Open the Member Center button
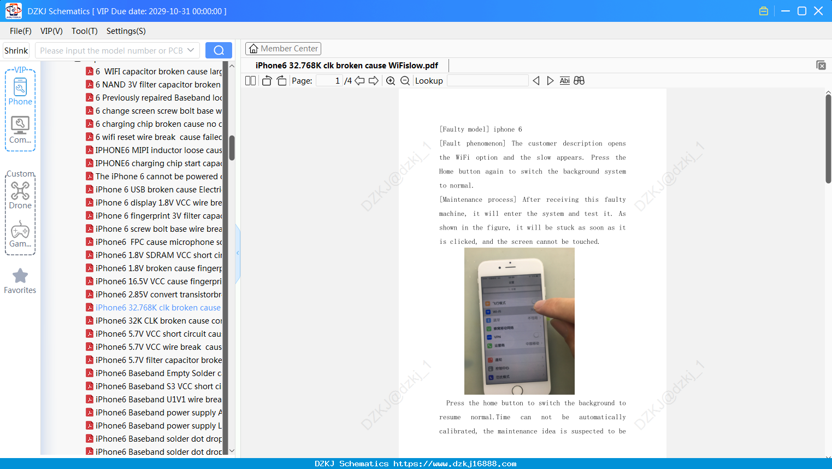The width and height of the screenshot is (832, 469). click(283, 49)
